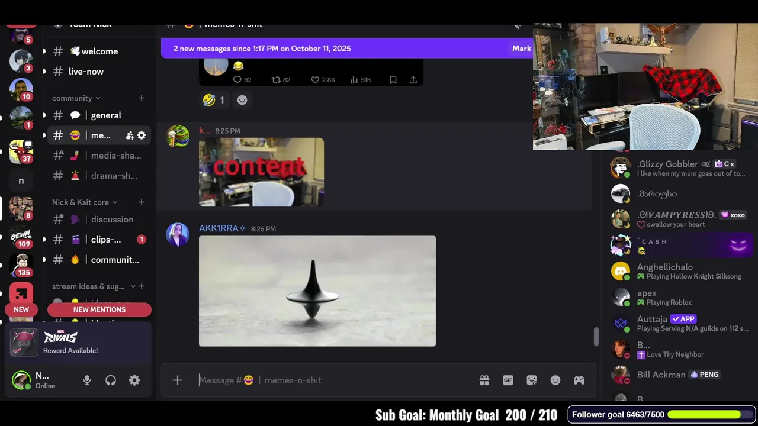The image size is (758, 426).
Task: Open the gift Nitro icon
Action: pos(484,380)
